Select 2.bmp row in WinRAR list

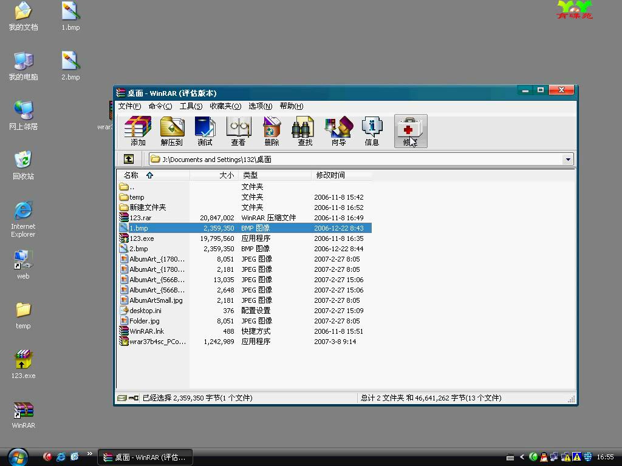[244, 248]
